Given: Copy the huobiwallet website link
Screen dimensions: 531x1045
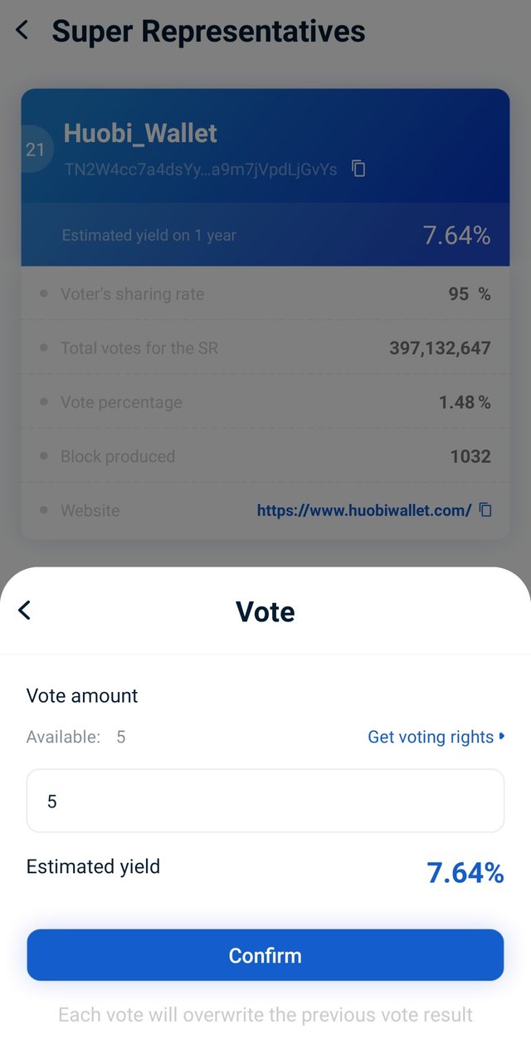Looking at the screenshot, I should coord(485,510).
